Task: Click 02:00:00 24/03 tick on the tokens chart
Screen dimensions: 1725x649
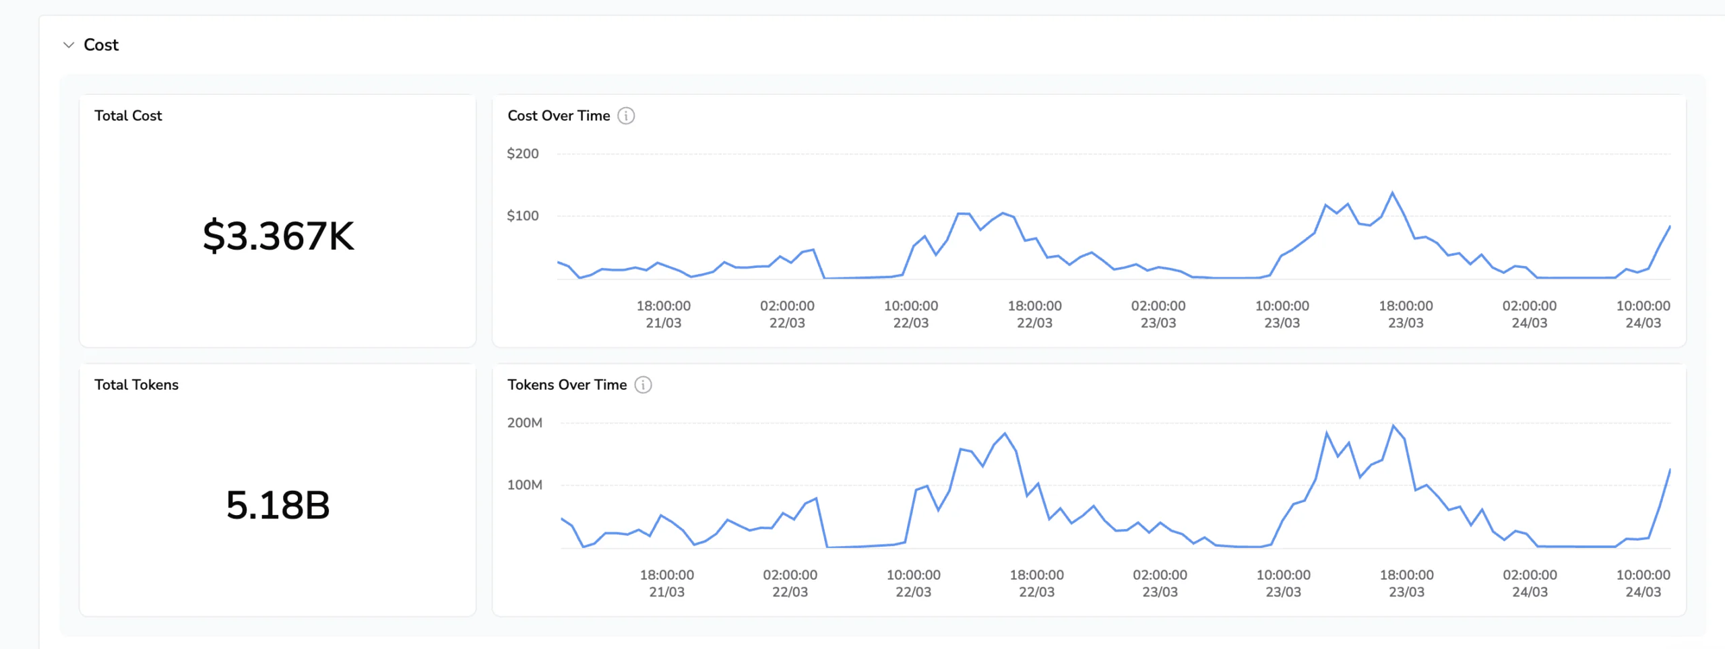Action: [1530, 583]
